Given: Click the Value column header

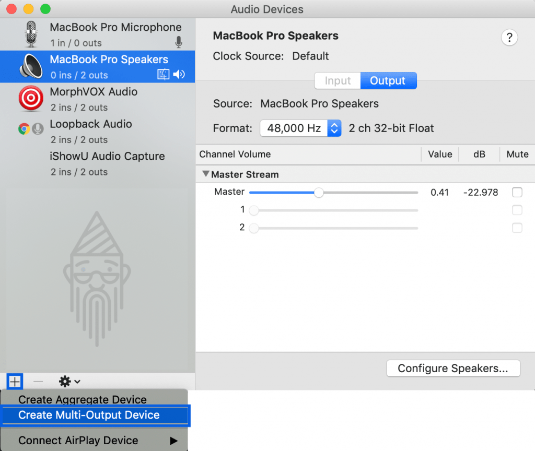Looking at the screenshot, I should (440, 155).
